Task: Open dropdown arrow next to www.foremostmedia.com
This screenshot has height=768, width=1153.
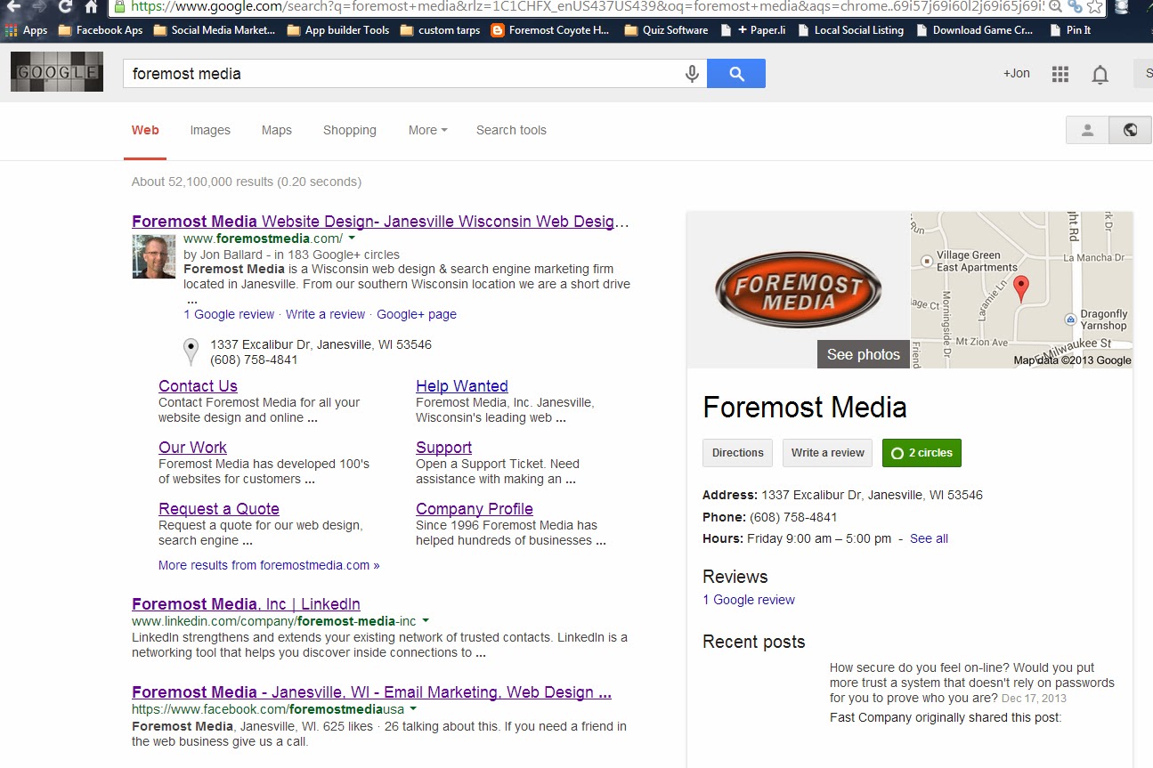Action: pyautogui.click(x=352, y=238)
